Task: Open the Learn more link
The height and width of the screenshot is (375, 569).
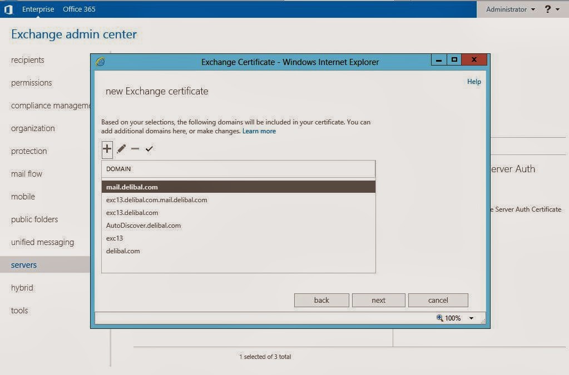Action: click(259, 131)
